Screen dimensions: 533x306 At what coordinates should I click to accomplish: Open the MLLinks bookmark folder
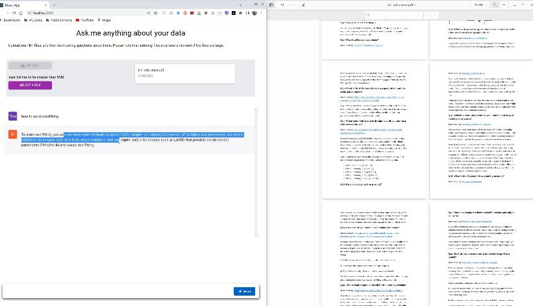coord(33,20)
